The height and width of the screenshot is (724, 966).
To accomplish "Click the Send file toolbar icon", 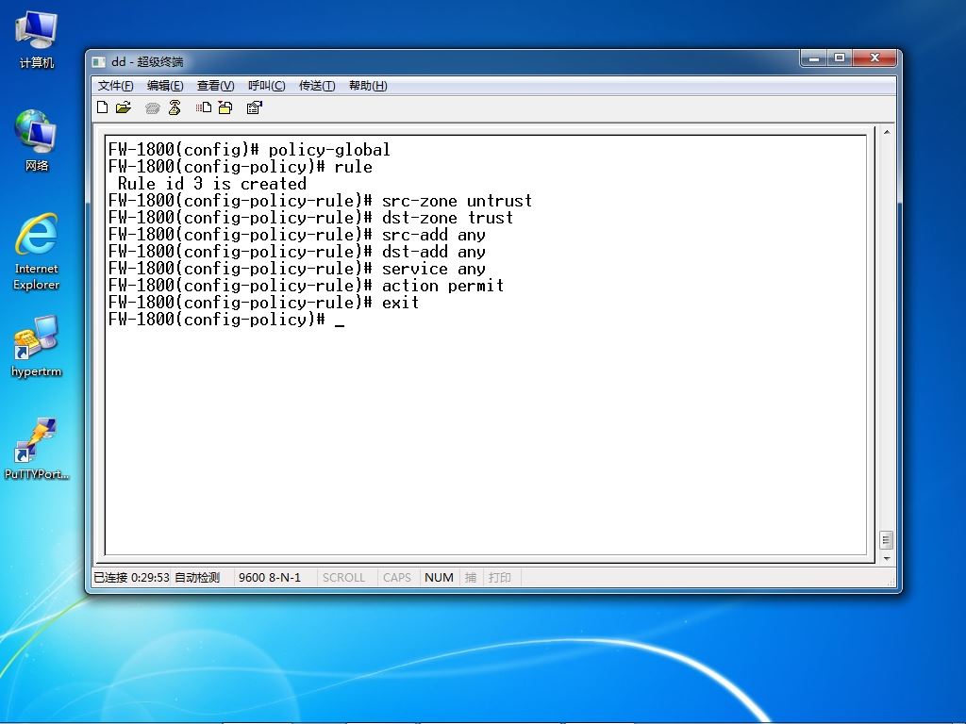I will click(x=204, y=107).
